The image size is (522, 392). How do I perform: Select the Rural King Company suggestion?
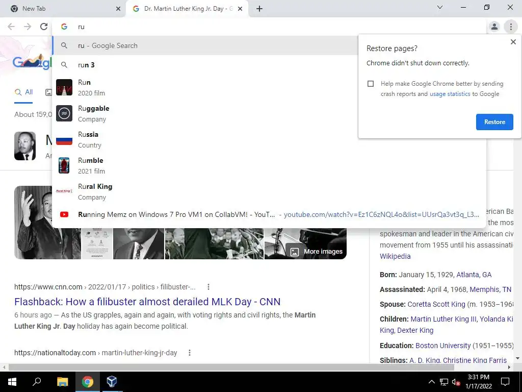[269, 192]
